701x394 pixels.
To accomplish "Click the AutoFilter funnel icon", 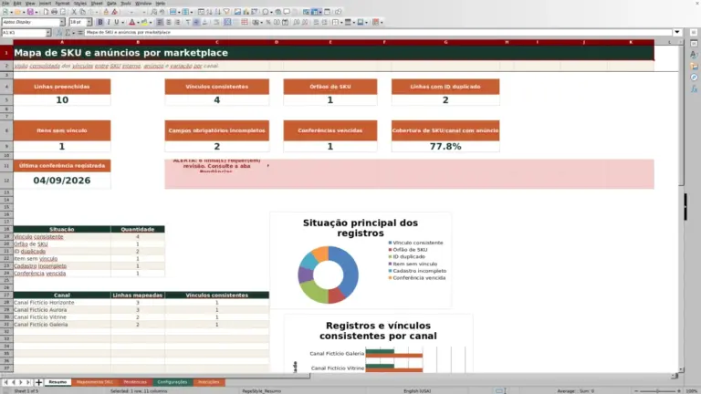I will 226,12.
